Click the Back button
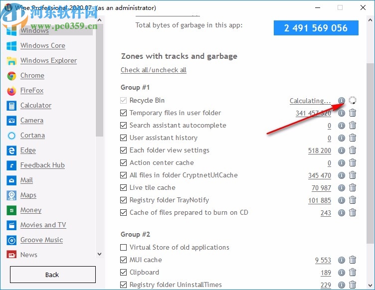This screenshot has width=375, height=290. (53, 275)
